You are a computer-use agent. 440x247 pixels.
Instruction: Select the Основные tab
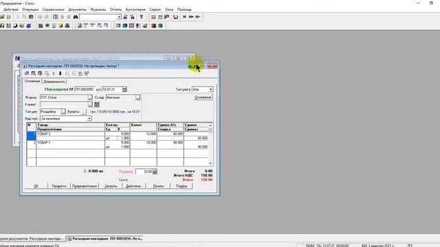(x=32, y=81)
